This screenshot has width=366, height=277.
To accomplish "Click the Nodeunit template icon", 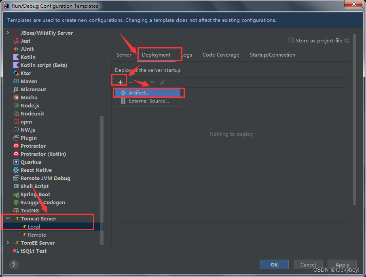I will pos(16,114).
